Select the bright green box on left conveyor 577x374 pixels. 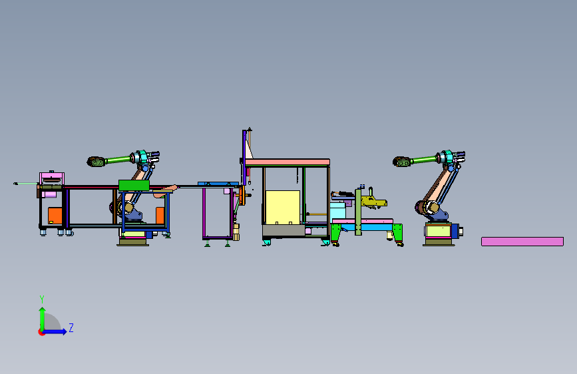(x=134, y=185)
